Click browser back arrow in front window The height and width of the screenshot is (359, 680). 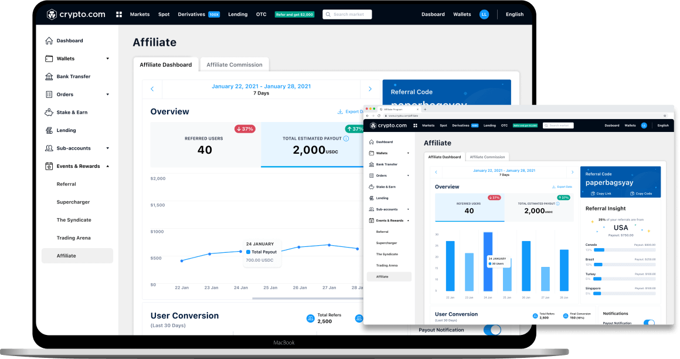368,116
